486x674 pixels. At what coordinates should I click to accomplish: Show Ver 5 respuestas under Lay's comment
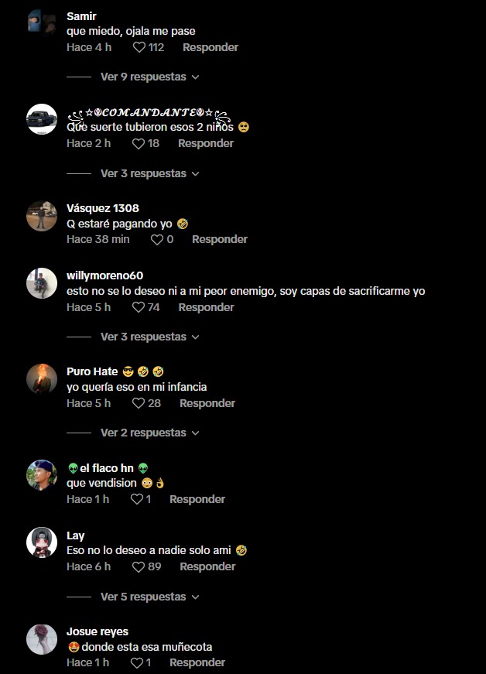click(x=150, y=597)
